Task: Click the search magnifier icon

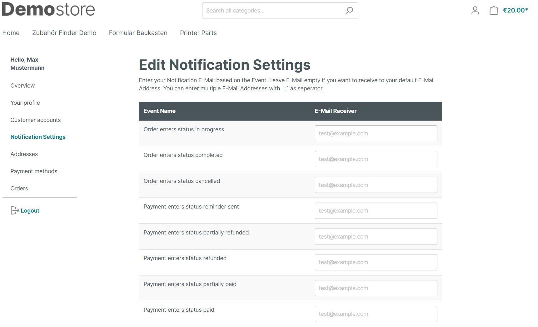Action: pos(349,11)
